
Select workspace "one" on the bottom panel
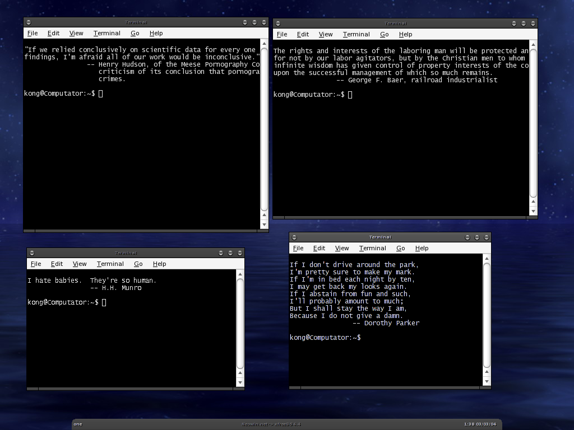click(x=78, y=424)
